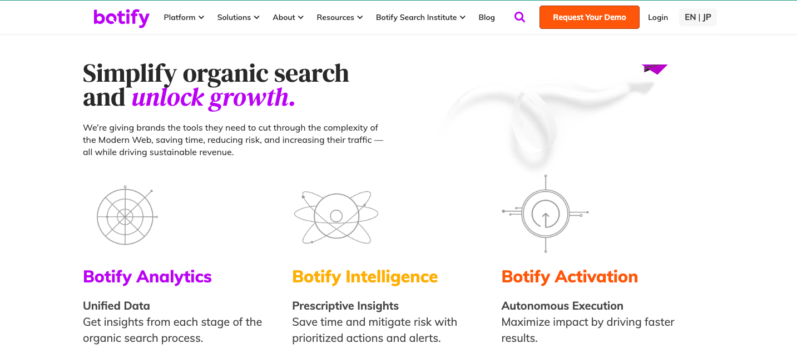
Task: Click the Login link
Action: pos(658,17)
